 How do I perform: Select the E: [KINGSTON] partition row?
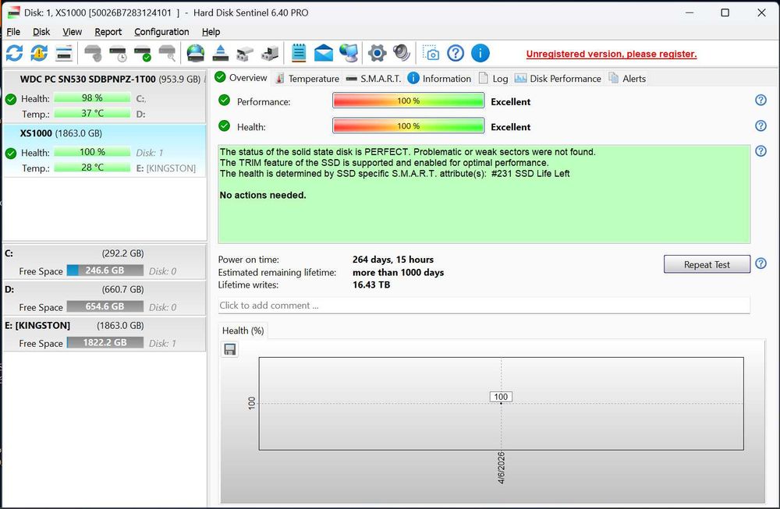pos(105,334)
